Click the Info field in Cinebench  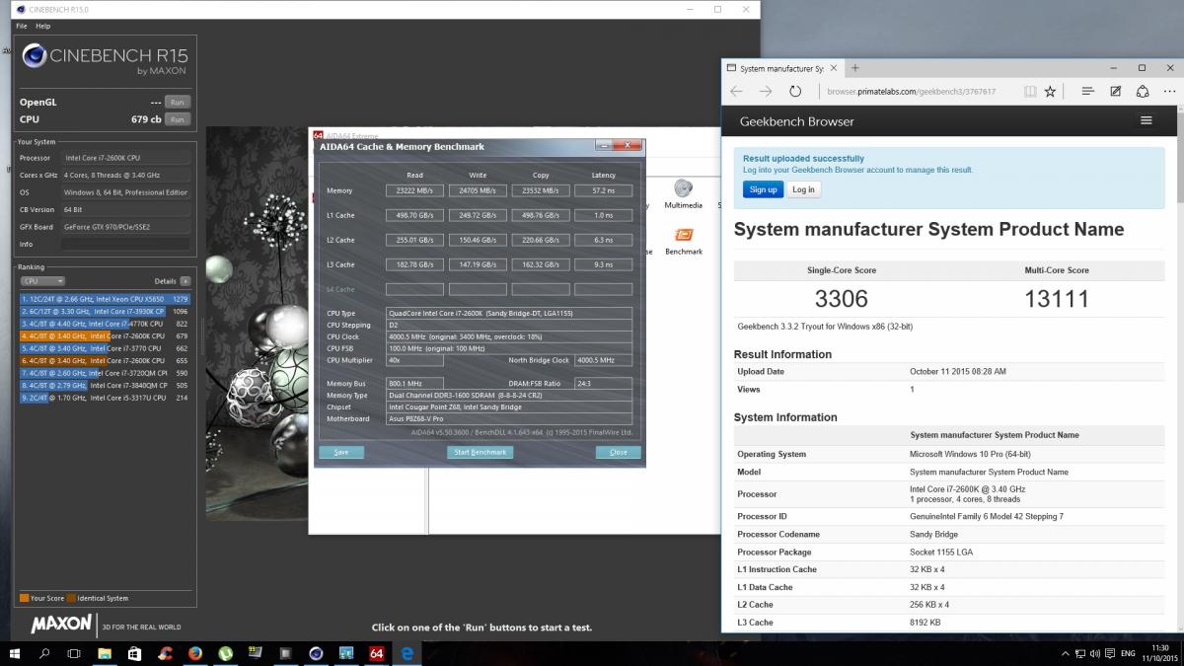coord(125,244)
